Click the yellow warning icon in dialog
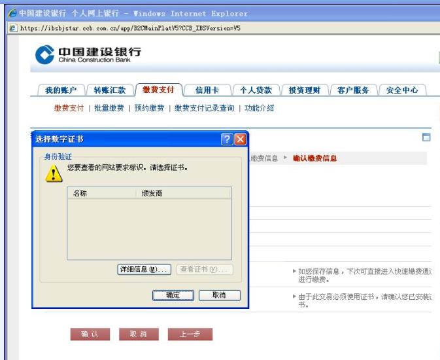 pos(54,173)
